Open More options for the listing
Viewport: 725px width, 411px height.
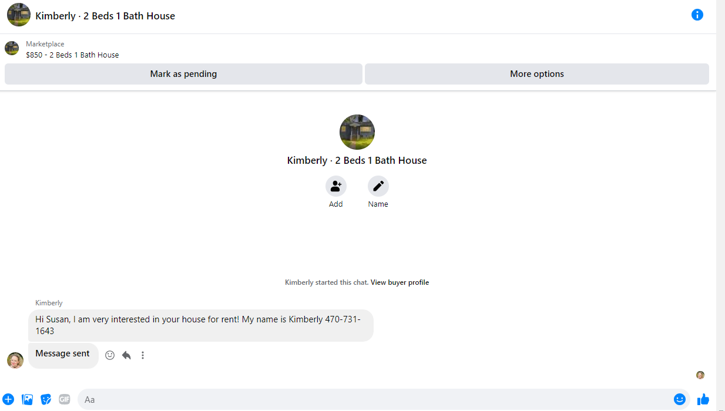[x=537, y=74]
